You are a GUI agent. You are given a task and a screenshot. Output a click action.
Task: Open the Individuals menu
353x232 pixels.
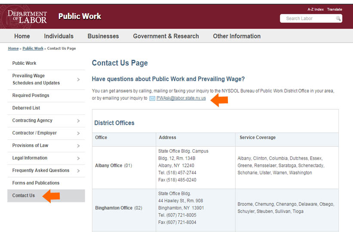point(58,36)
